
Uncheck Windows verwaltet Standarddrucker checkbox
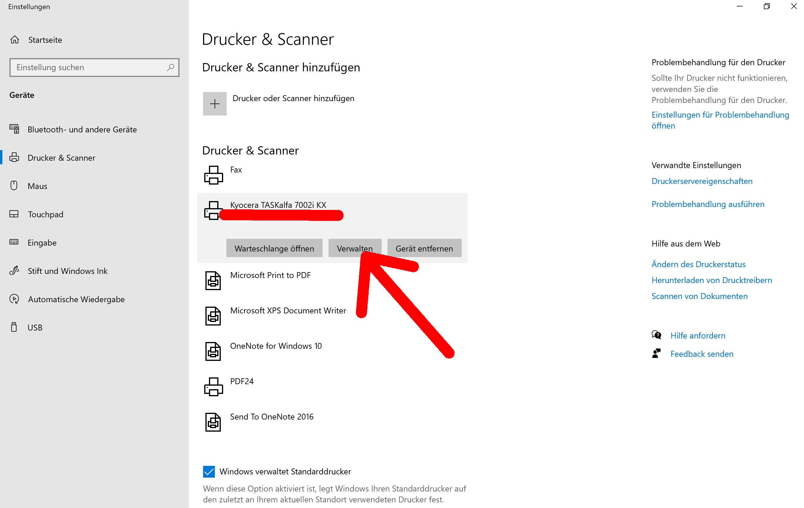tap(209, 471)
